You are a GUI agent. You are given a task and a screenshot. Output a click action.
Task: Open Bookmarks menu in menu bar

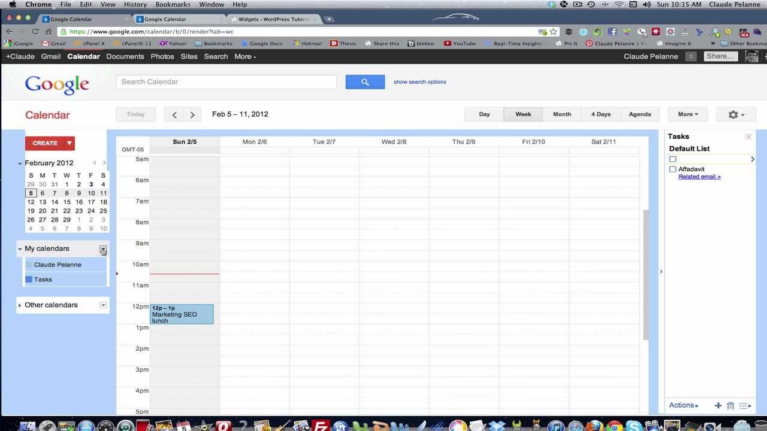173,5
